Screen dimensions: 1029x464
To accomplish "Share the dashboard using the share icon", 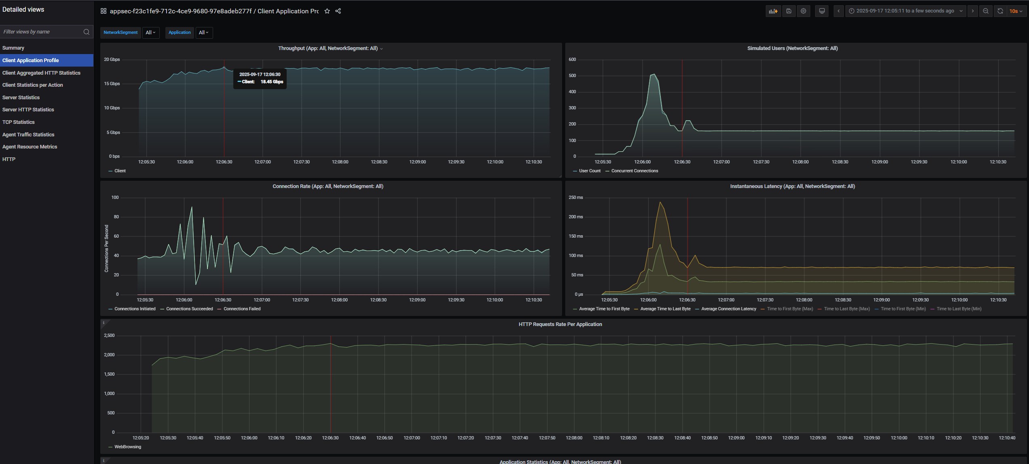I will pos(338,11).
